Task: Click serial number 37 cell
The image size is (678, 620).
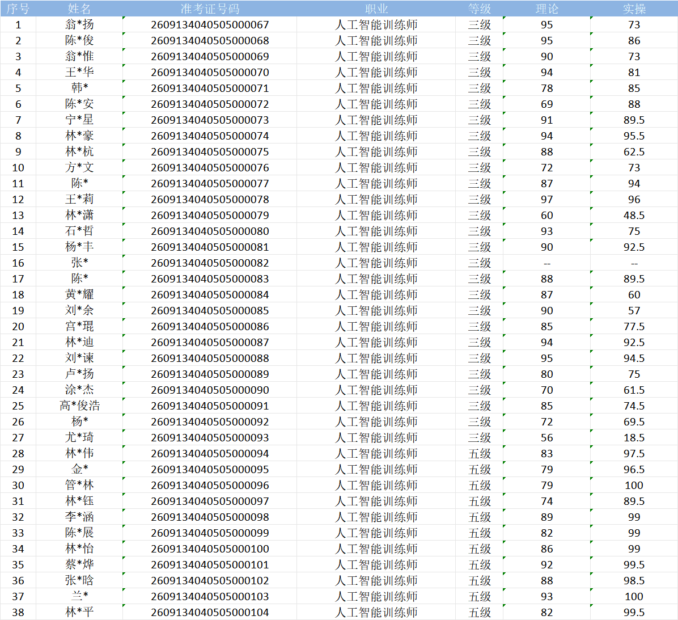Action: point(18,596)
